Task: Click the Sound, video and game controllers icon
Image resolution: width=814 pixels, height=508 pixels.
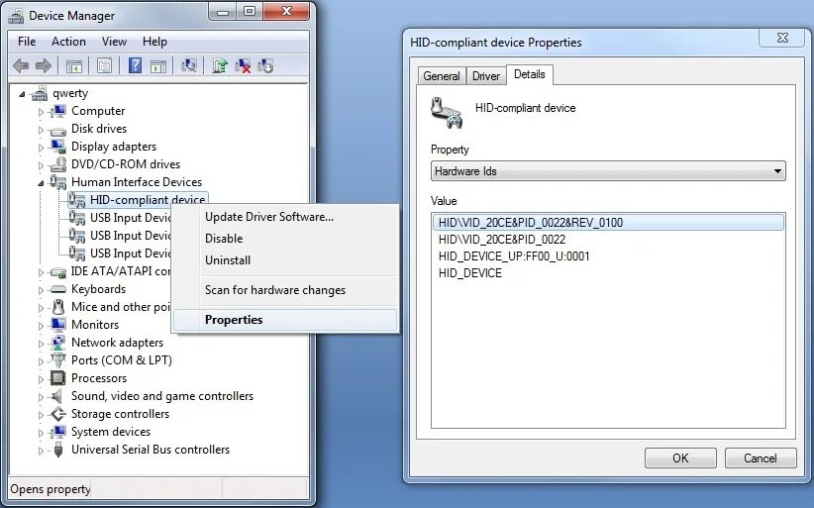Action: pyautogui.click(x=57, y=396)
